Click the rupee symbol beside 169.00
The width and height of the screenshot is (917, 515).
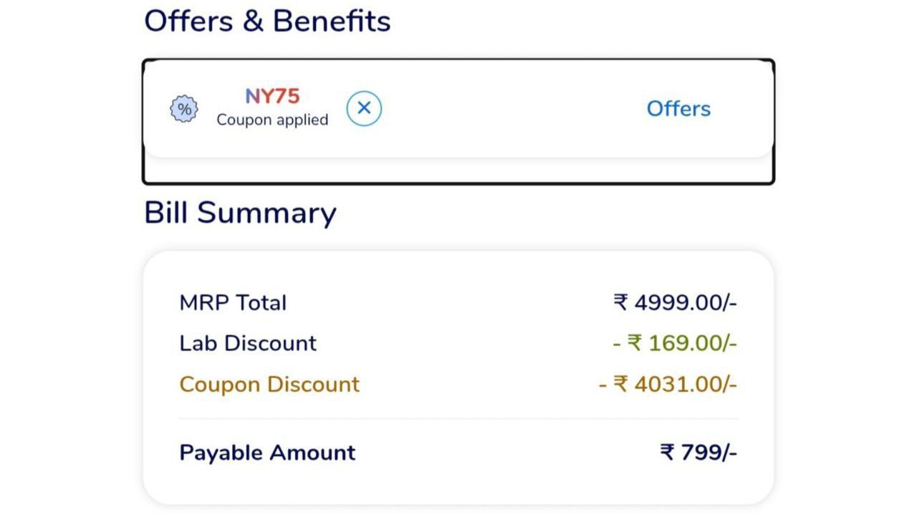[635, 343]
